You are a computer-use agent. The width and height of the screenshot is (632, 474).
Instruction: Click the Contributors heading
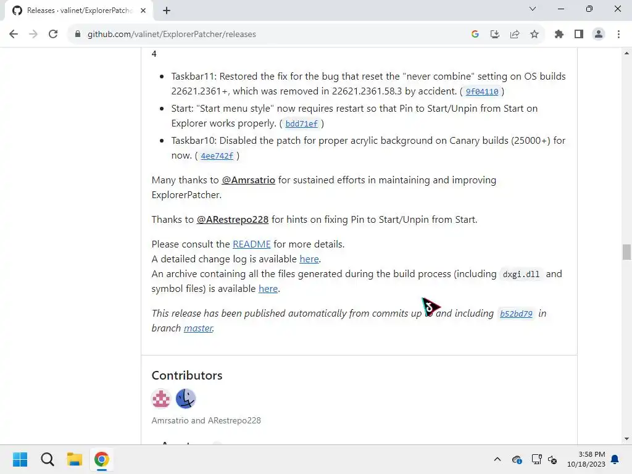[187, 375]
